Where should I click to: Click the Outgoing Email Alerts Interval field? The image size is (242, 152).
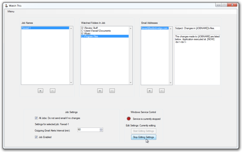click(x=89, y=130)
